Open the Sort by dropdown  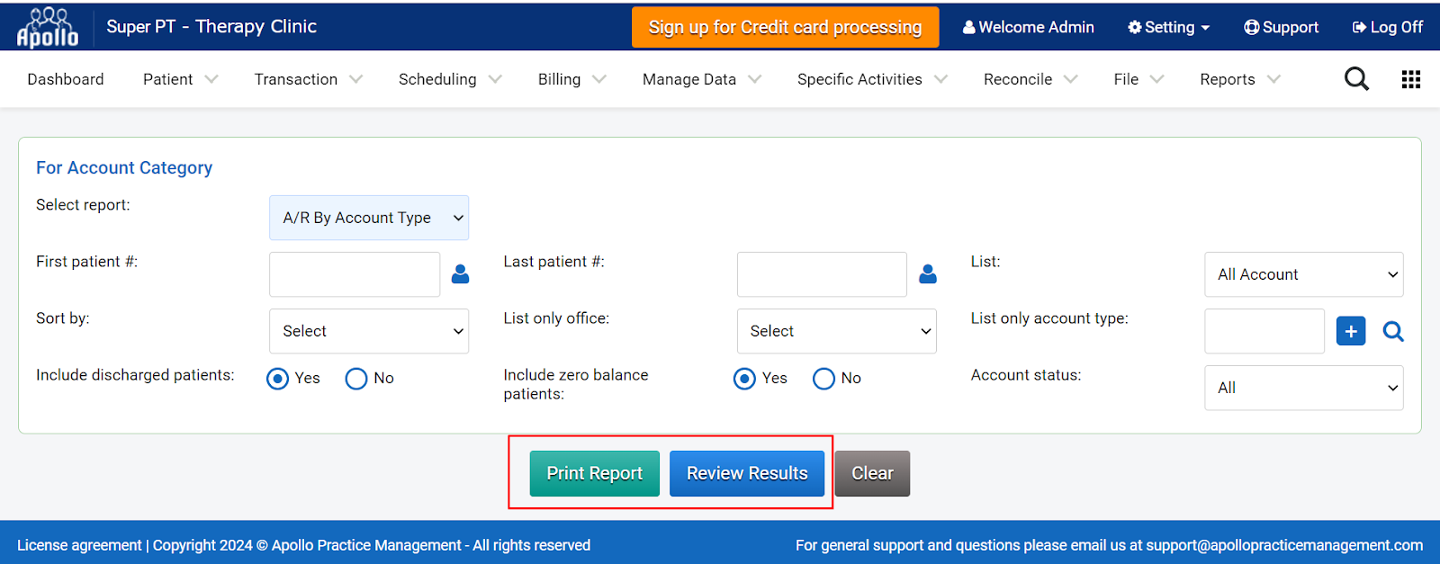[369, 331]
